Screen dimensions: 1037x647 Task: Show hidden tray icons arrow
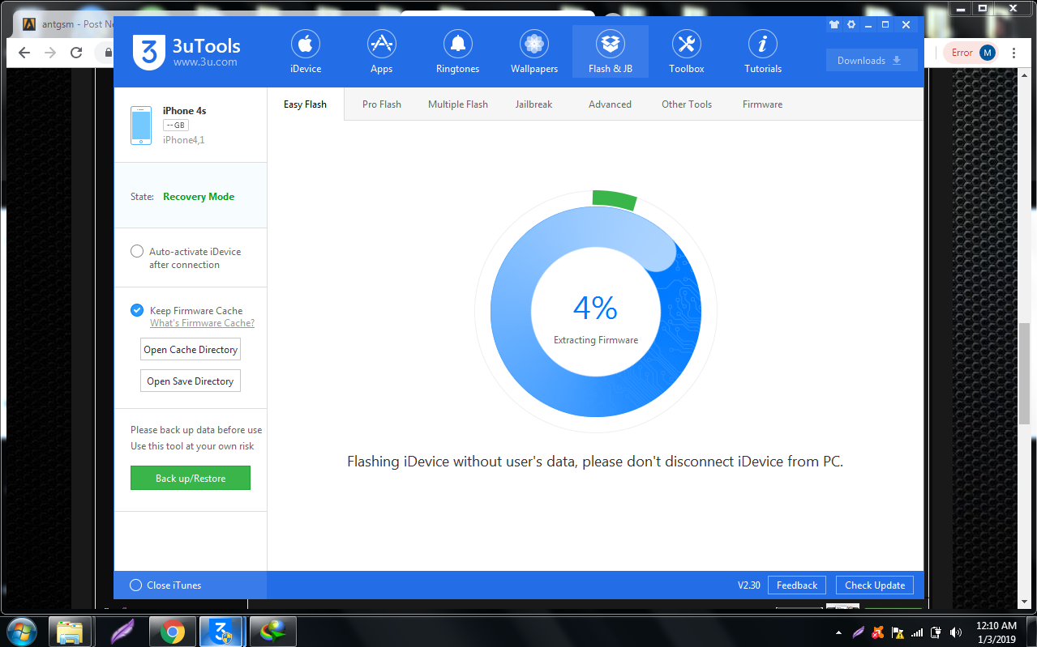pos(838,632)
